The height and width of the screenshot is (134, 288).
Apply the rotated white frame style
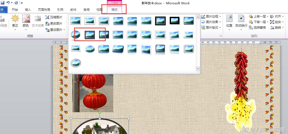(x=175, y=35)
